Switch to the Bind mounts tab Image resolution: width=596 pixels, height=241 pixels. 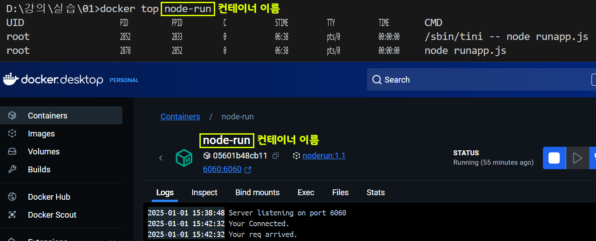pyautogui.click(x=257, y=193)
